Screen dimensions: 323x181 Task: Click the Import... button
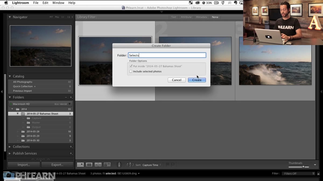[x=24, y=165]
